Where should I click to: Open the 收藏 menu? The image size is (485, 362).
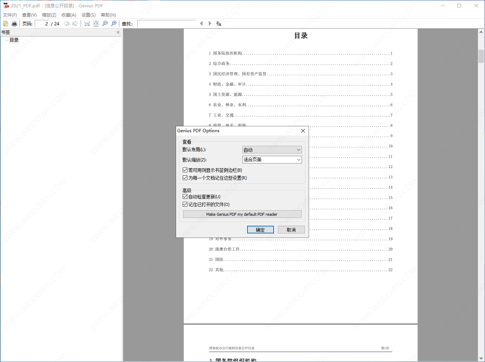(x=69, y=15)
